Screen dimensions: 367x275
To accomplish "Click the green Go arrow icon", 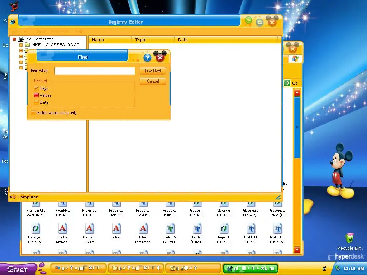I will tap(287, 83).
